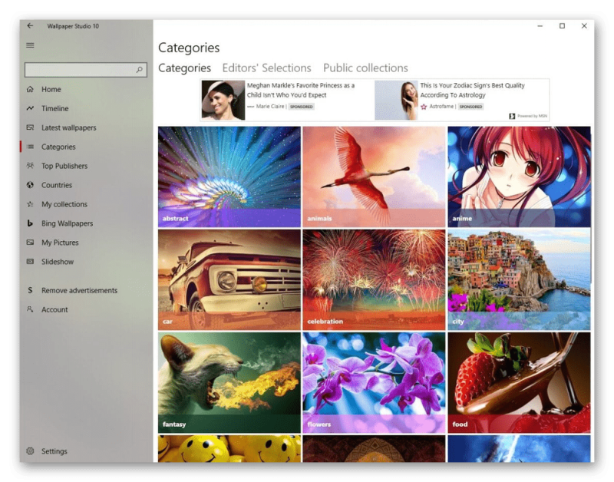Open Top Publishers

[x=86, y=166]
